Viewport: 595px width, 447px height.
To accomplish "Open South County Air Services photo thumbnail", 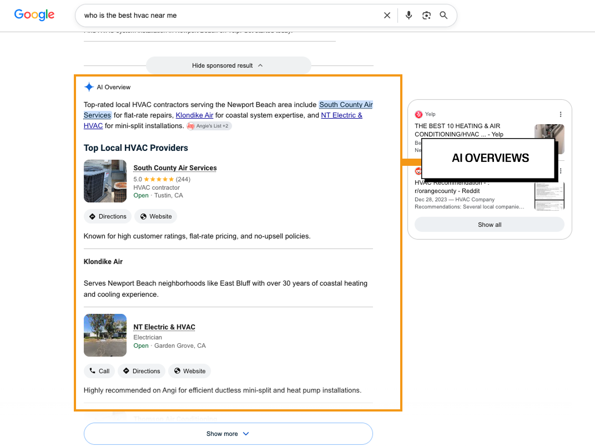I will point(105,181).
